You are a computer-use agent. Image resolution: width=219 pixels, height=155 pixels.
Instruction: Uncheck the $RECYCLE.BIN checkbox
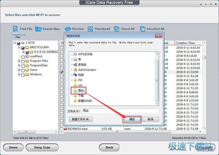[x=23, y=48]
